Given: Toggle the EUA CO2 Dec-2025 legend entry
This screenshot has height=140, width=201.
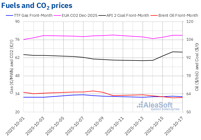Looking at the screenshot, I should pyautogui.click(x=80, y=15).
